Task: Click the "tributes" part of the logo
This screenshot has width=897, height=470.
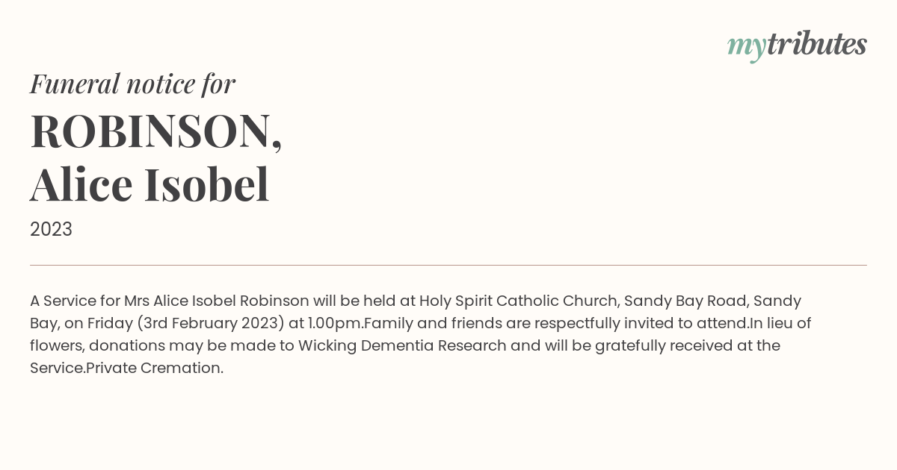Action: click(817, 44)
